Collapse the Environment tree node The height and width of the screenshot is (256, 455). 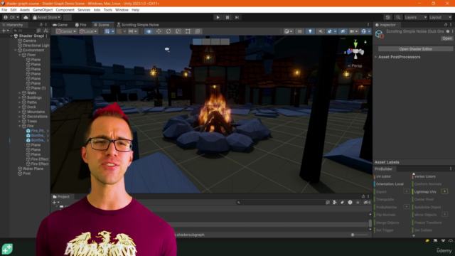coord(16,50)
